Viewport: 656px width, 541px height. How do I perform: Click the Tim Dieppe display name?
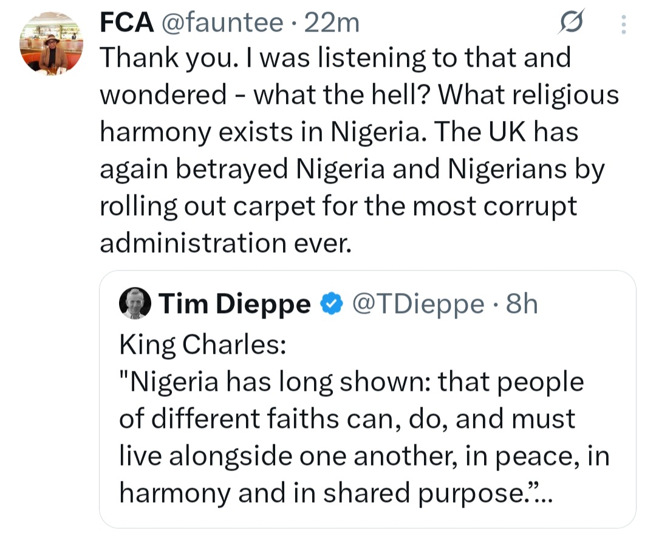pyautogui.click(x=234, y=303)
